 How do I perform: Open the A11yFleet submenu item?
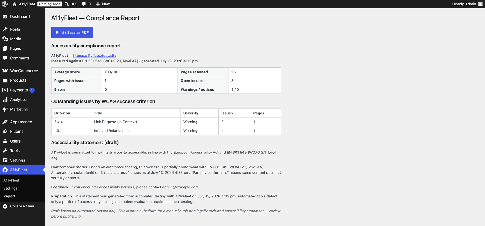tap(11, 180)
